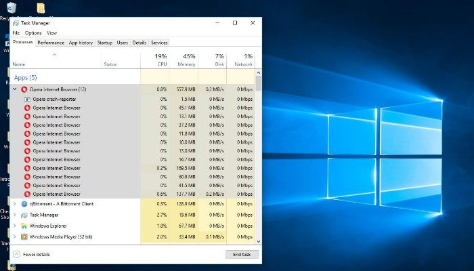
Task: Sort by Memory column showing 45%
Action: [184, 60]
